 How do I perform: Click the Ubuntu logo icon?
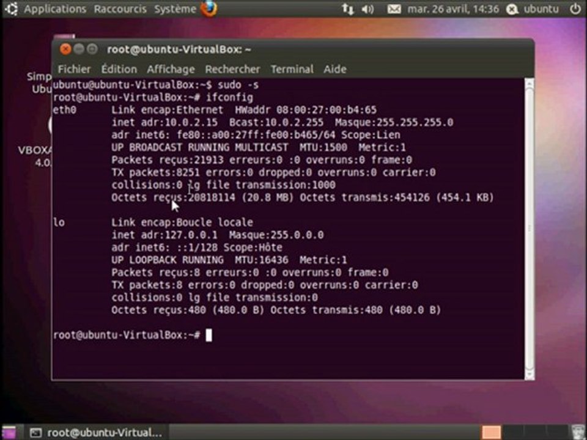tap(10, 9)
